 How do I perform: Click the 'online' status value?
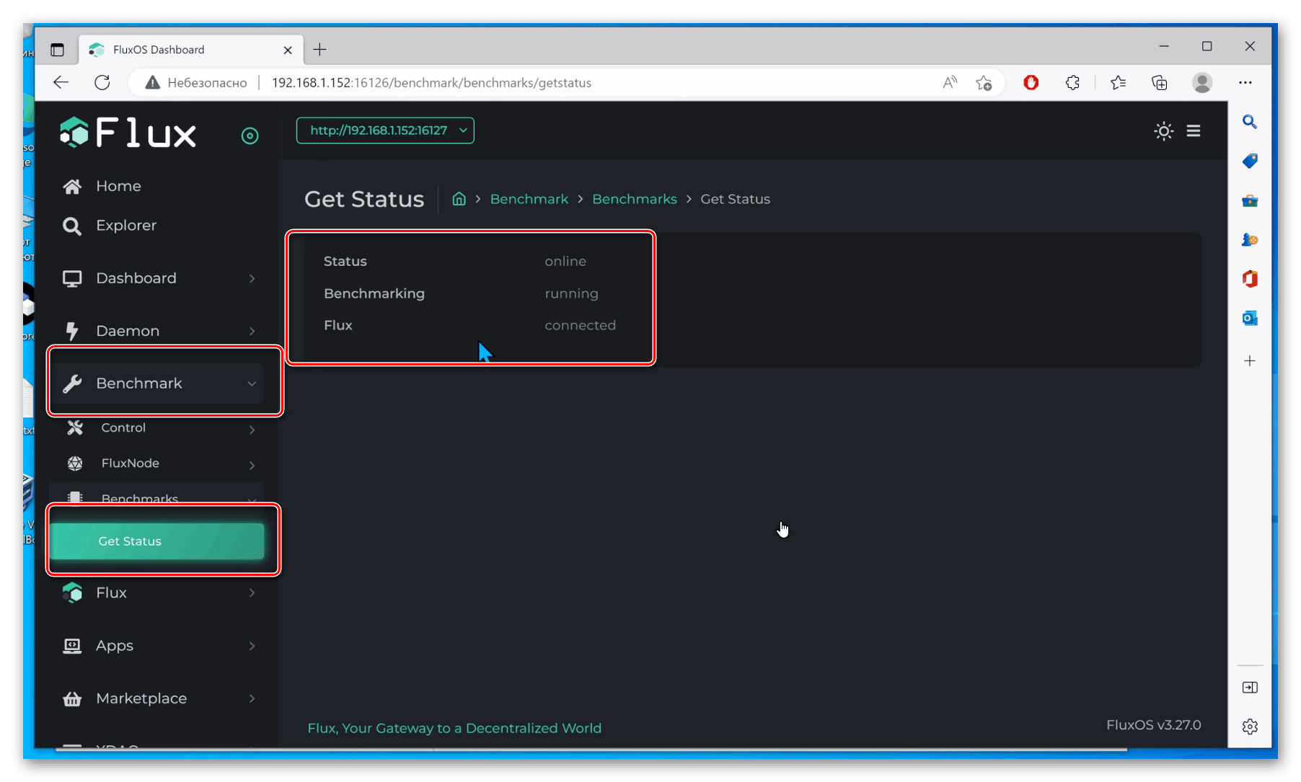coord(565,262)
